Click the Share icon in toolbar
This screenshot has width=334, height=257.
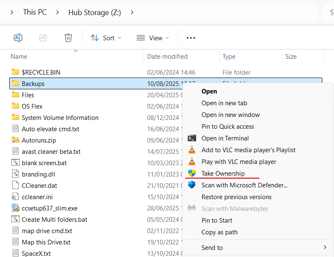(x=43, y=38)
